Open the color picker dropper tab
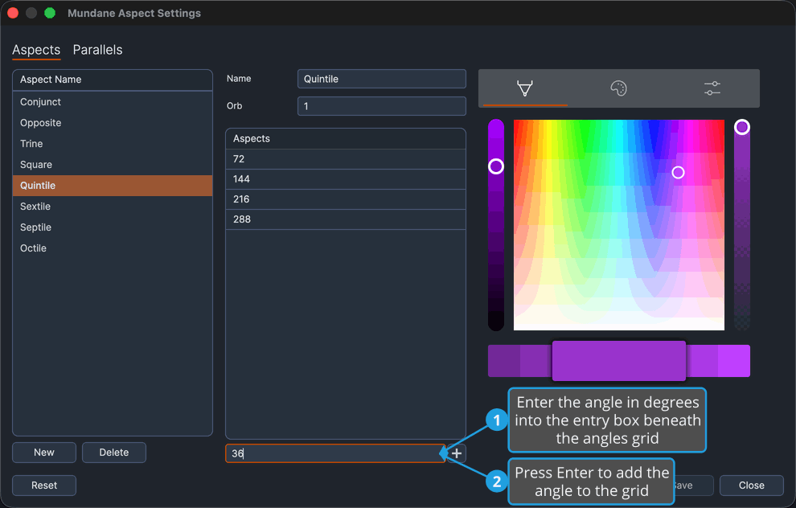796x508 pixels. [525, 88]
